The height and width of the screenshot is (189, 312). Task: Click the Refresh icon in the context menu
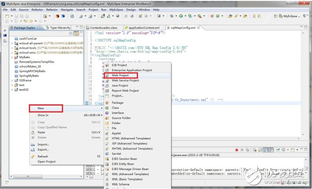coord(33,156)
